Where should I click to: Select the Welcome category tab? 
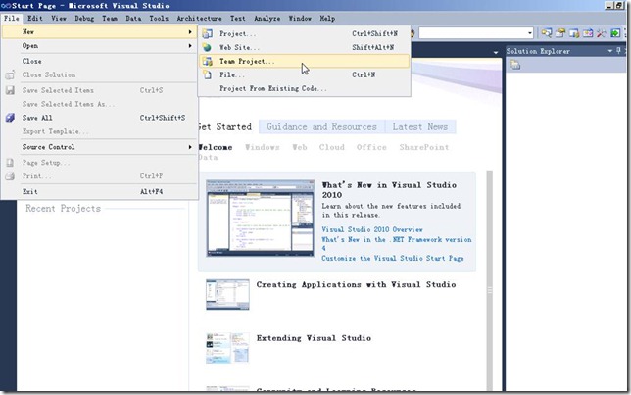216,147
